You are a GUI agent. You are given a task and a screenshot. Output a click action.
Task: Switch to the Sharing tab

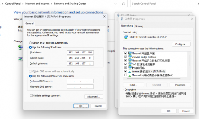click(139, 26)
